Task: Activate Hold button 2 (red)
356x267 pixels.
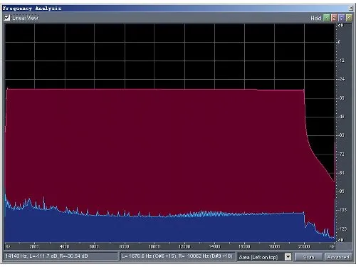Action: pos(334,18)
